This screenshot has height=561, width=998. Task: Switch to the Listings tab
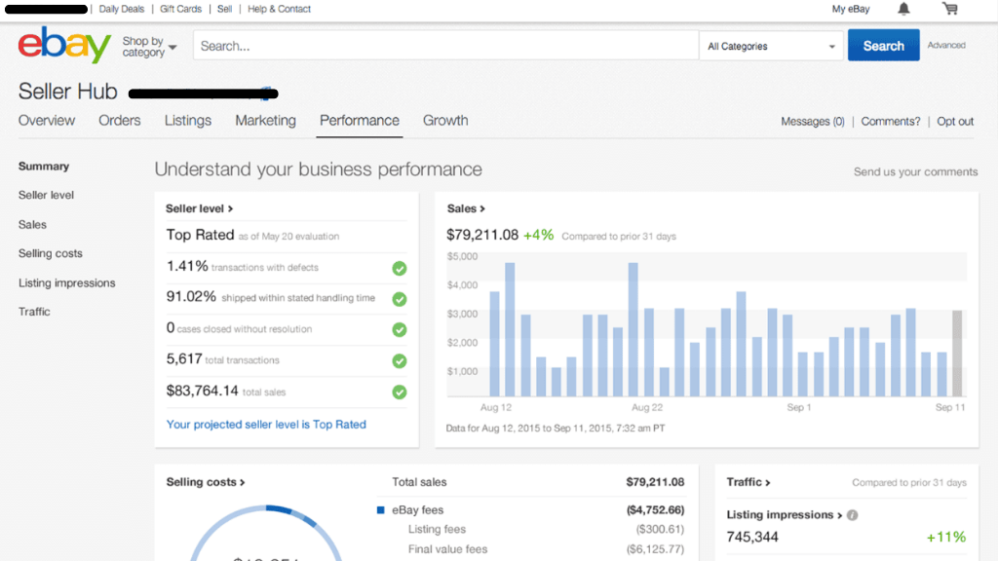188,120
